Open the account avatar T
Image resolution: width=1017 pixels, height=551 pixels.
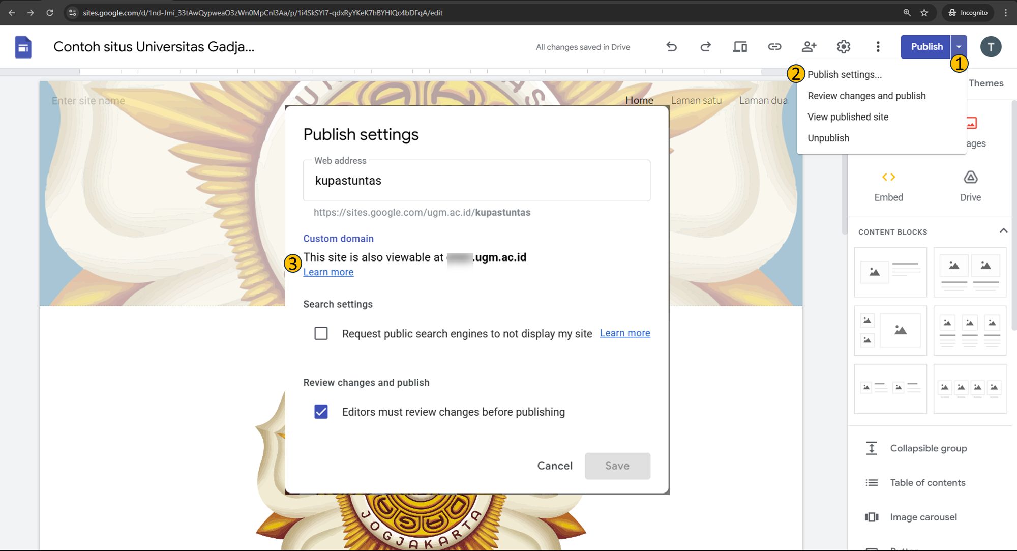(x=991, y=47)
